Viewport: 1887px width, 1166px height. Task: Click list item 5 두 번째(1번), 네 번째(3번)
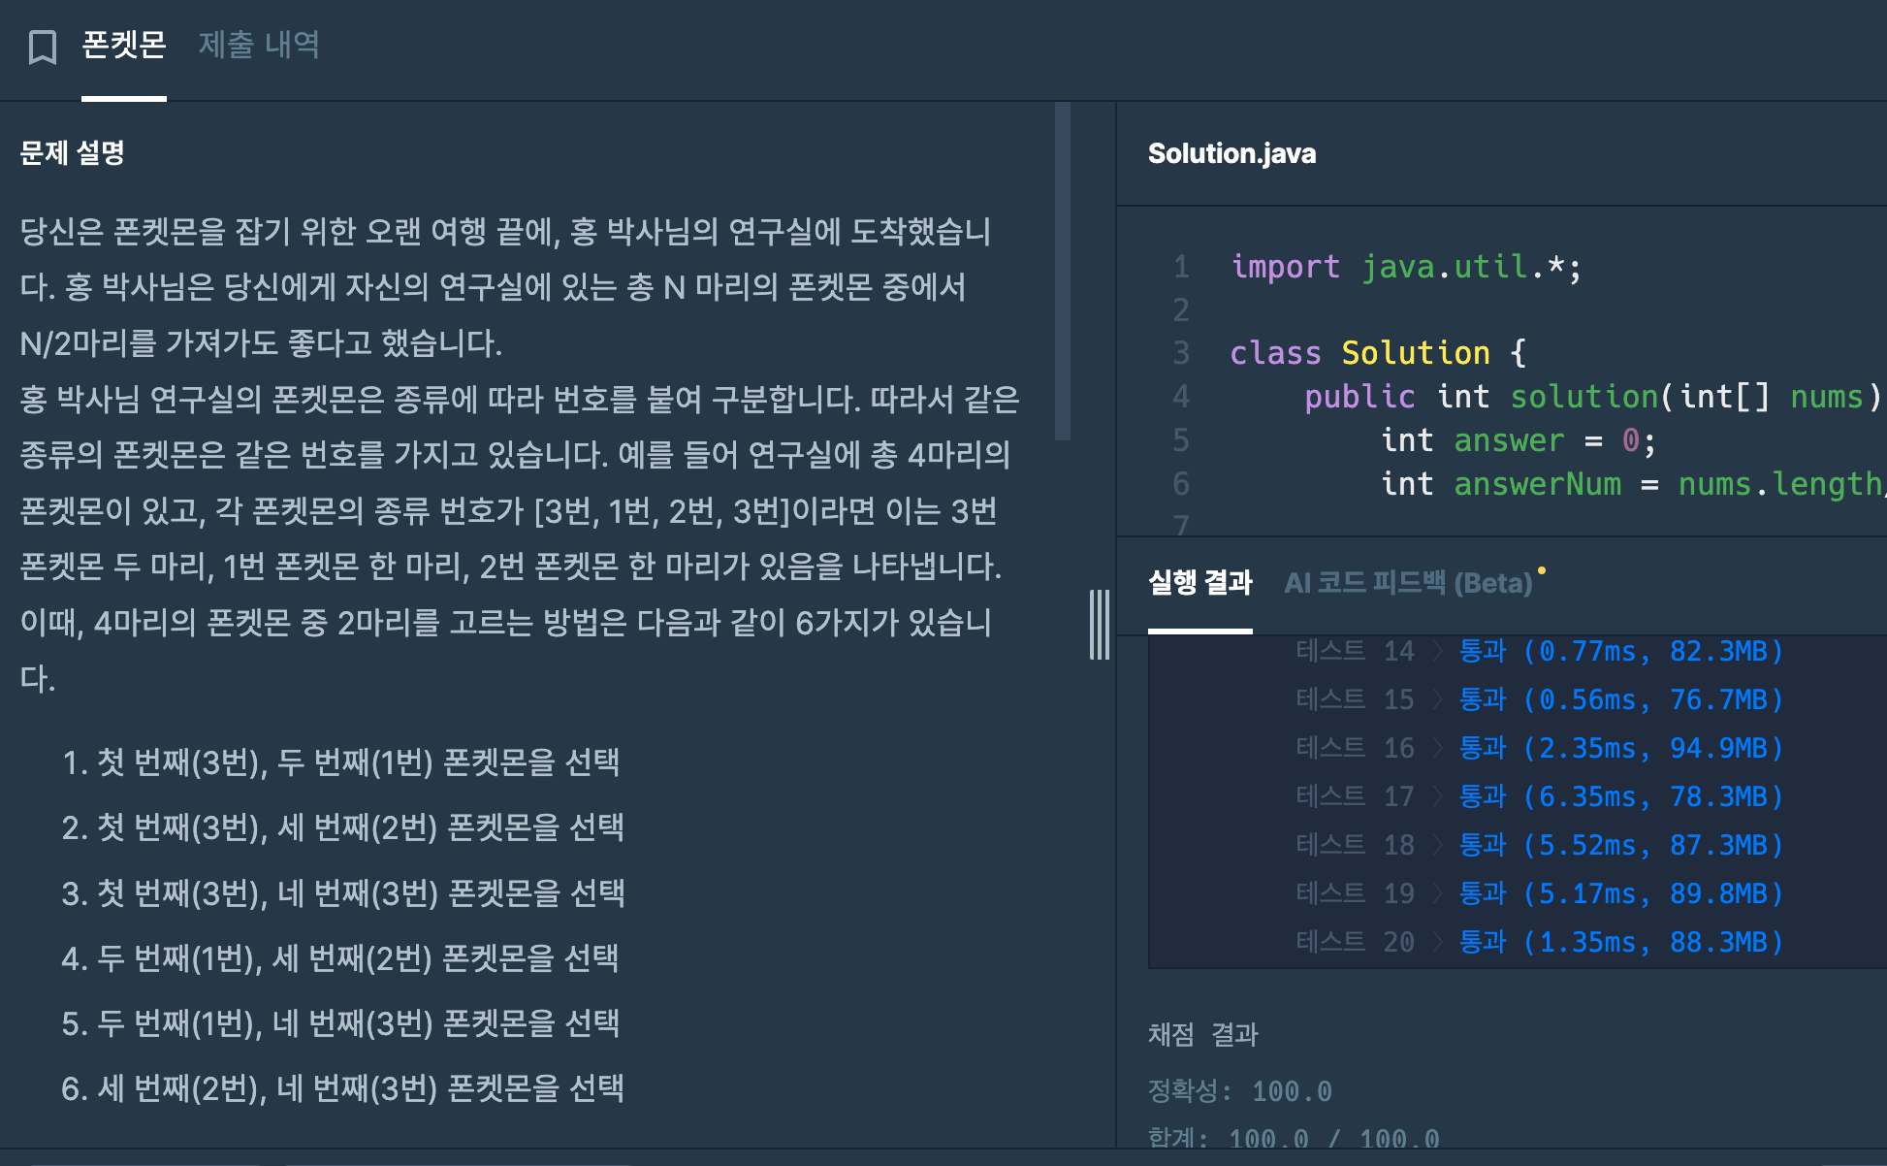[x=340, y=1023]
